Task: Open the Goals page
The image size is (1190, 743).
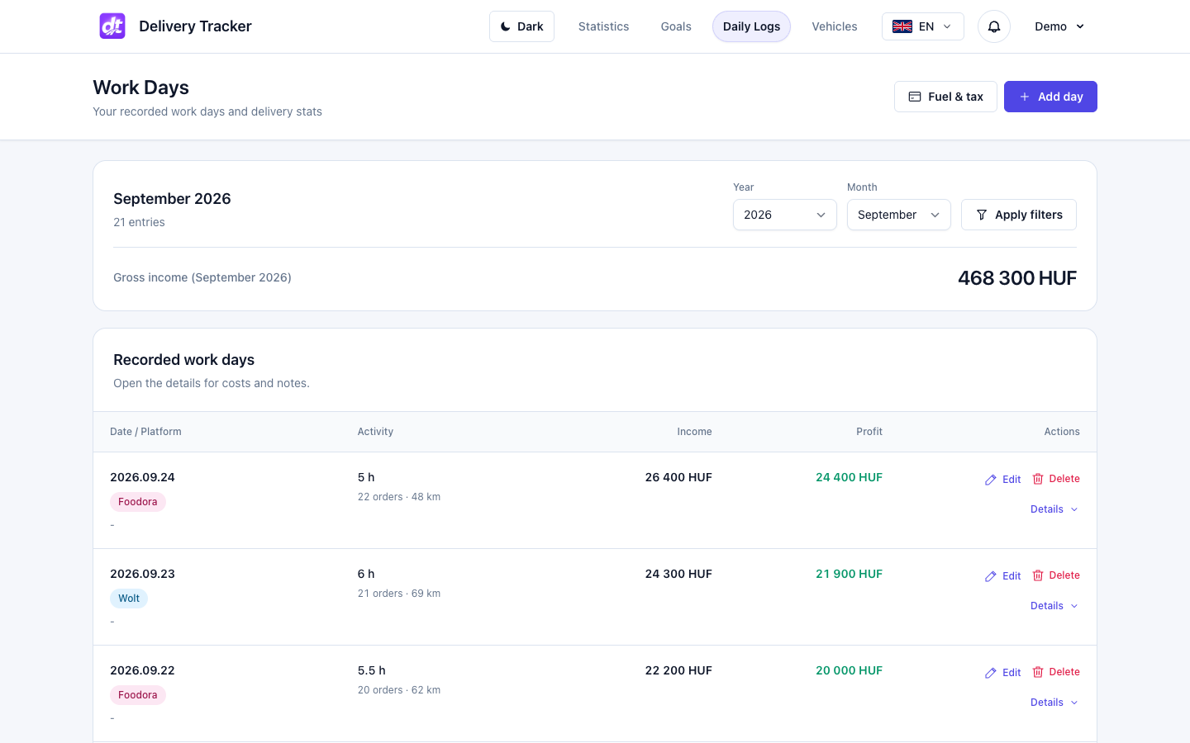Action: pos(676,26)
